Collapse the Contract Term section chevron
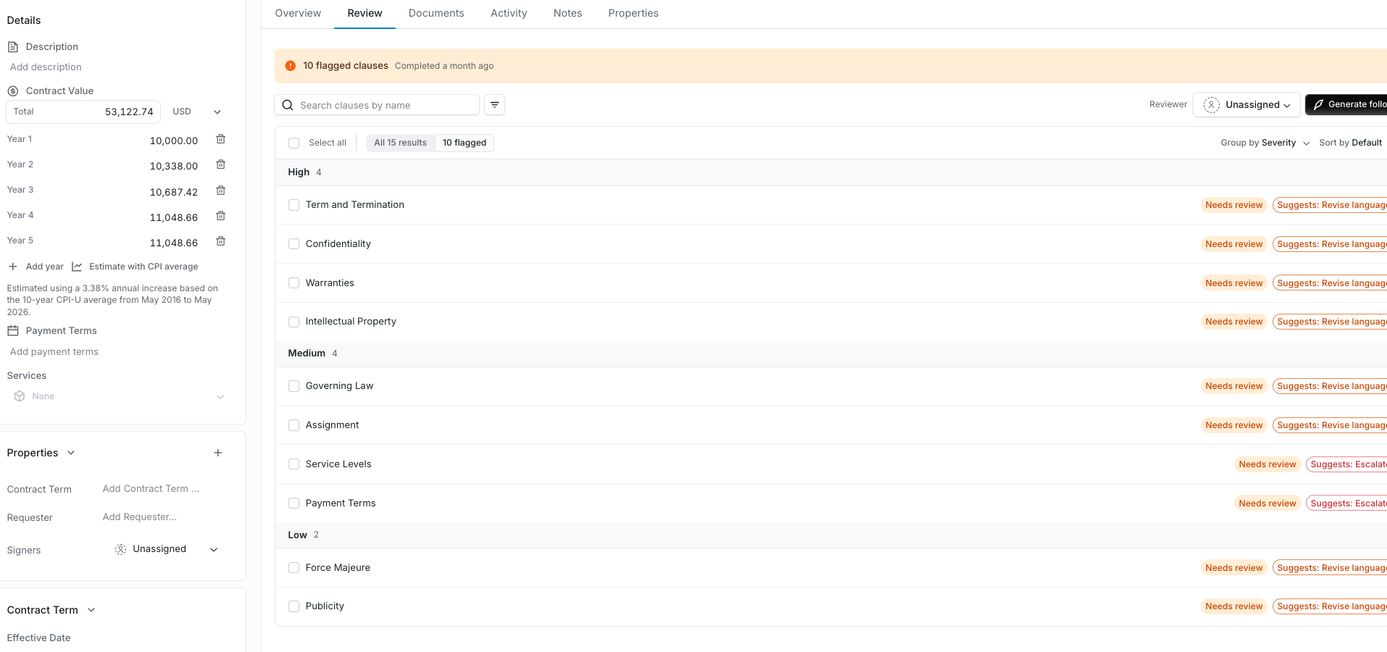Screen dimensions: 1387x652 coord(91,610)
